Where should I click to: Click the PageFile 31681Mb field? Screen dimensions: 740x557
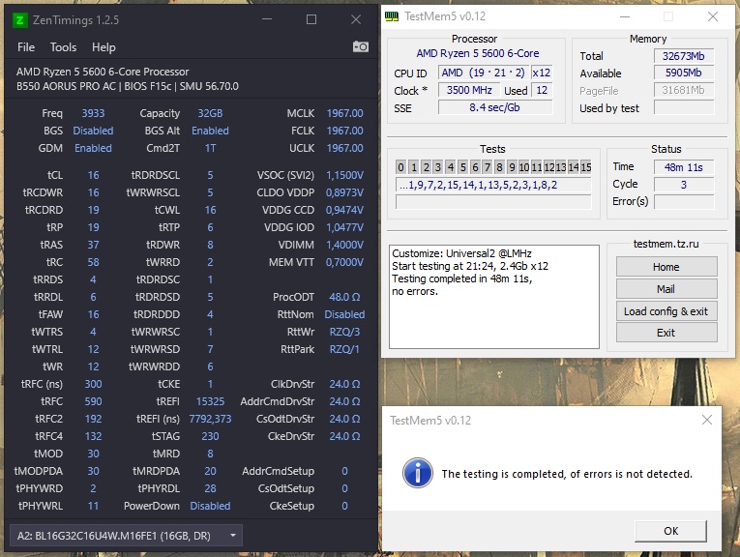click(683, 90)
